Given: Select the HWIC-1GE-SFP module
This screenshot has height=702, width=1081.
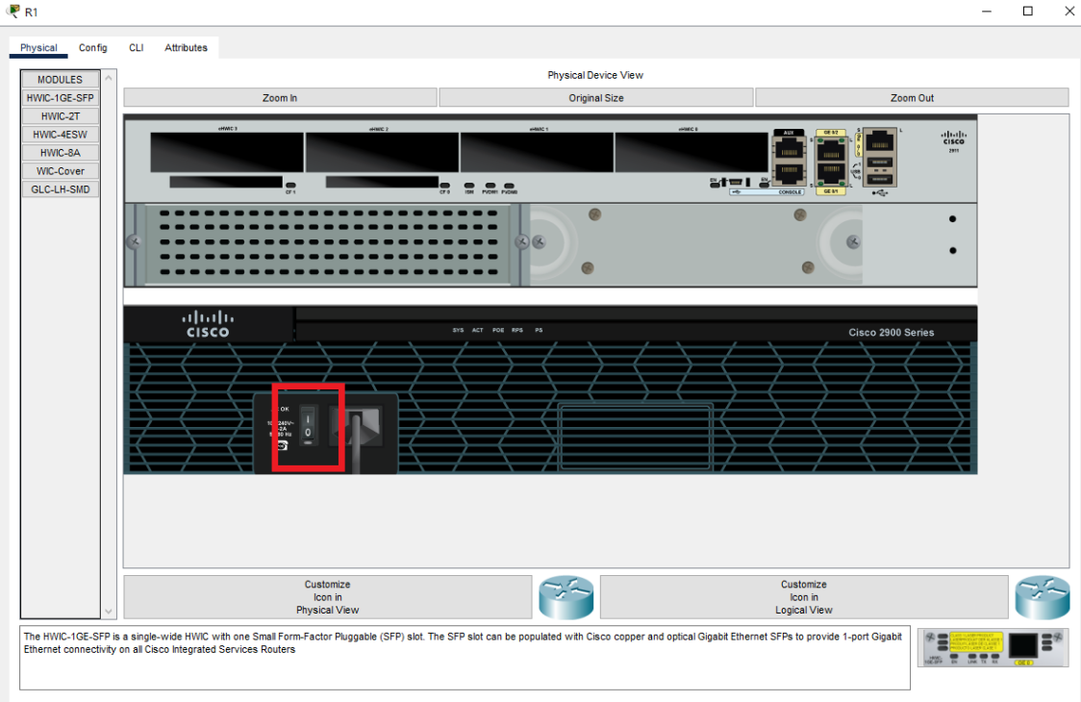Looking at the screenshot, I should (60, 98).
